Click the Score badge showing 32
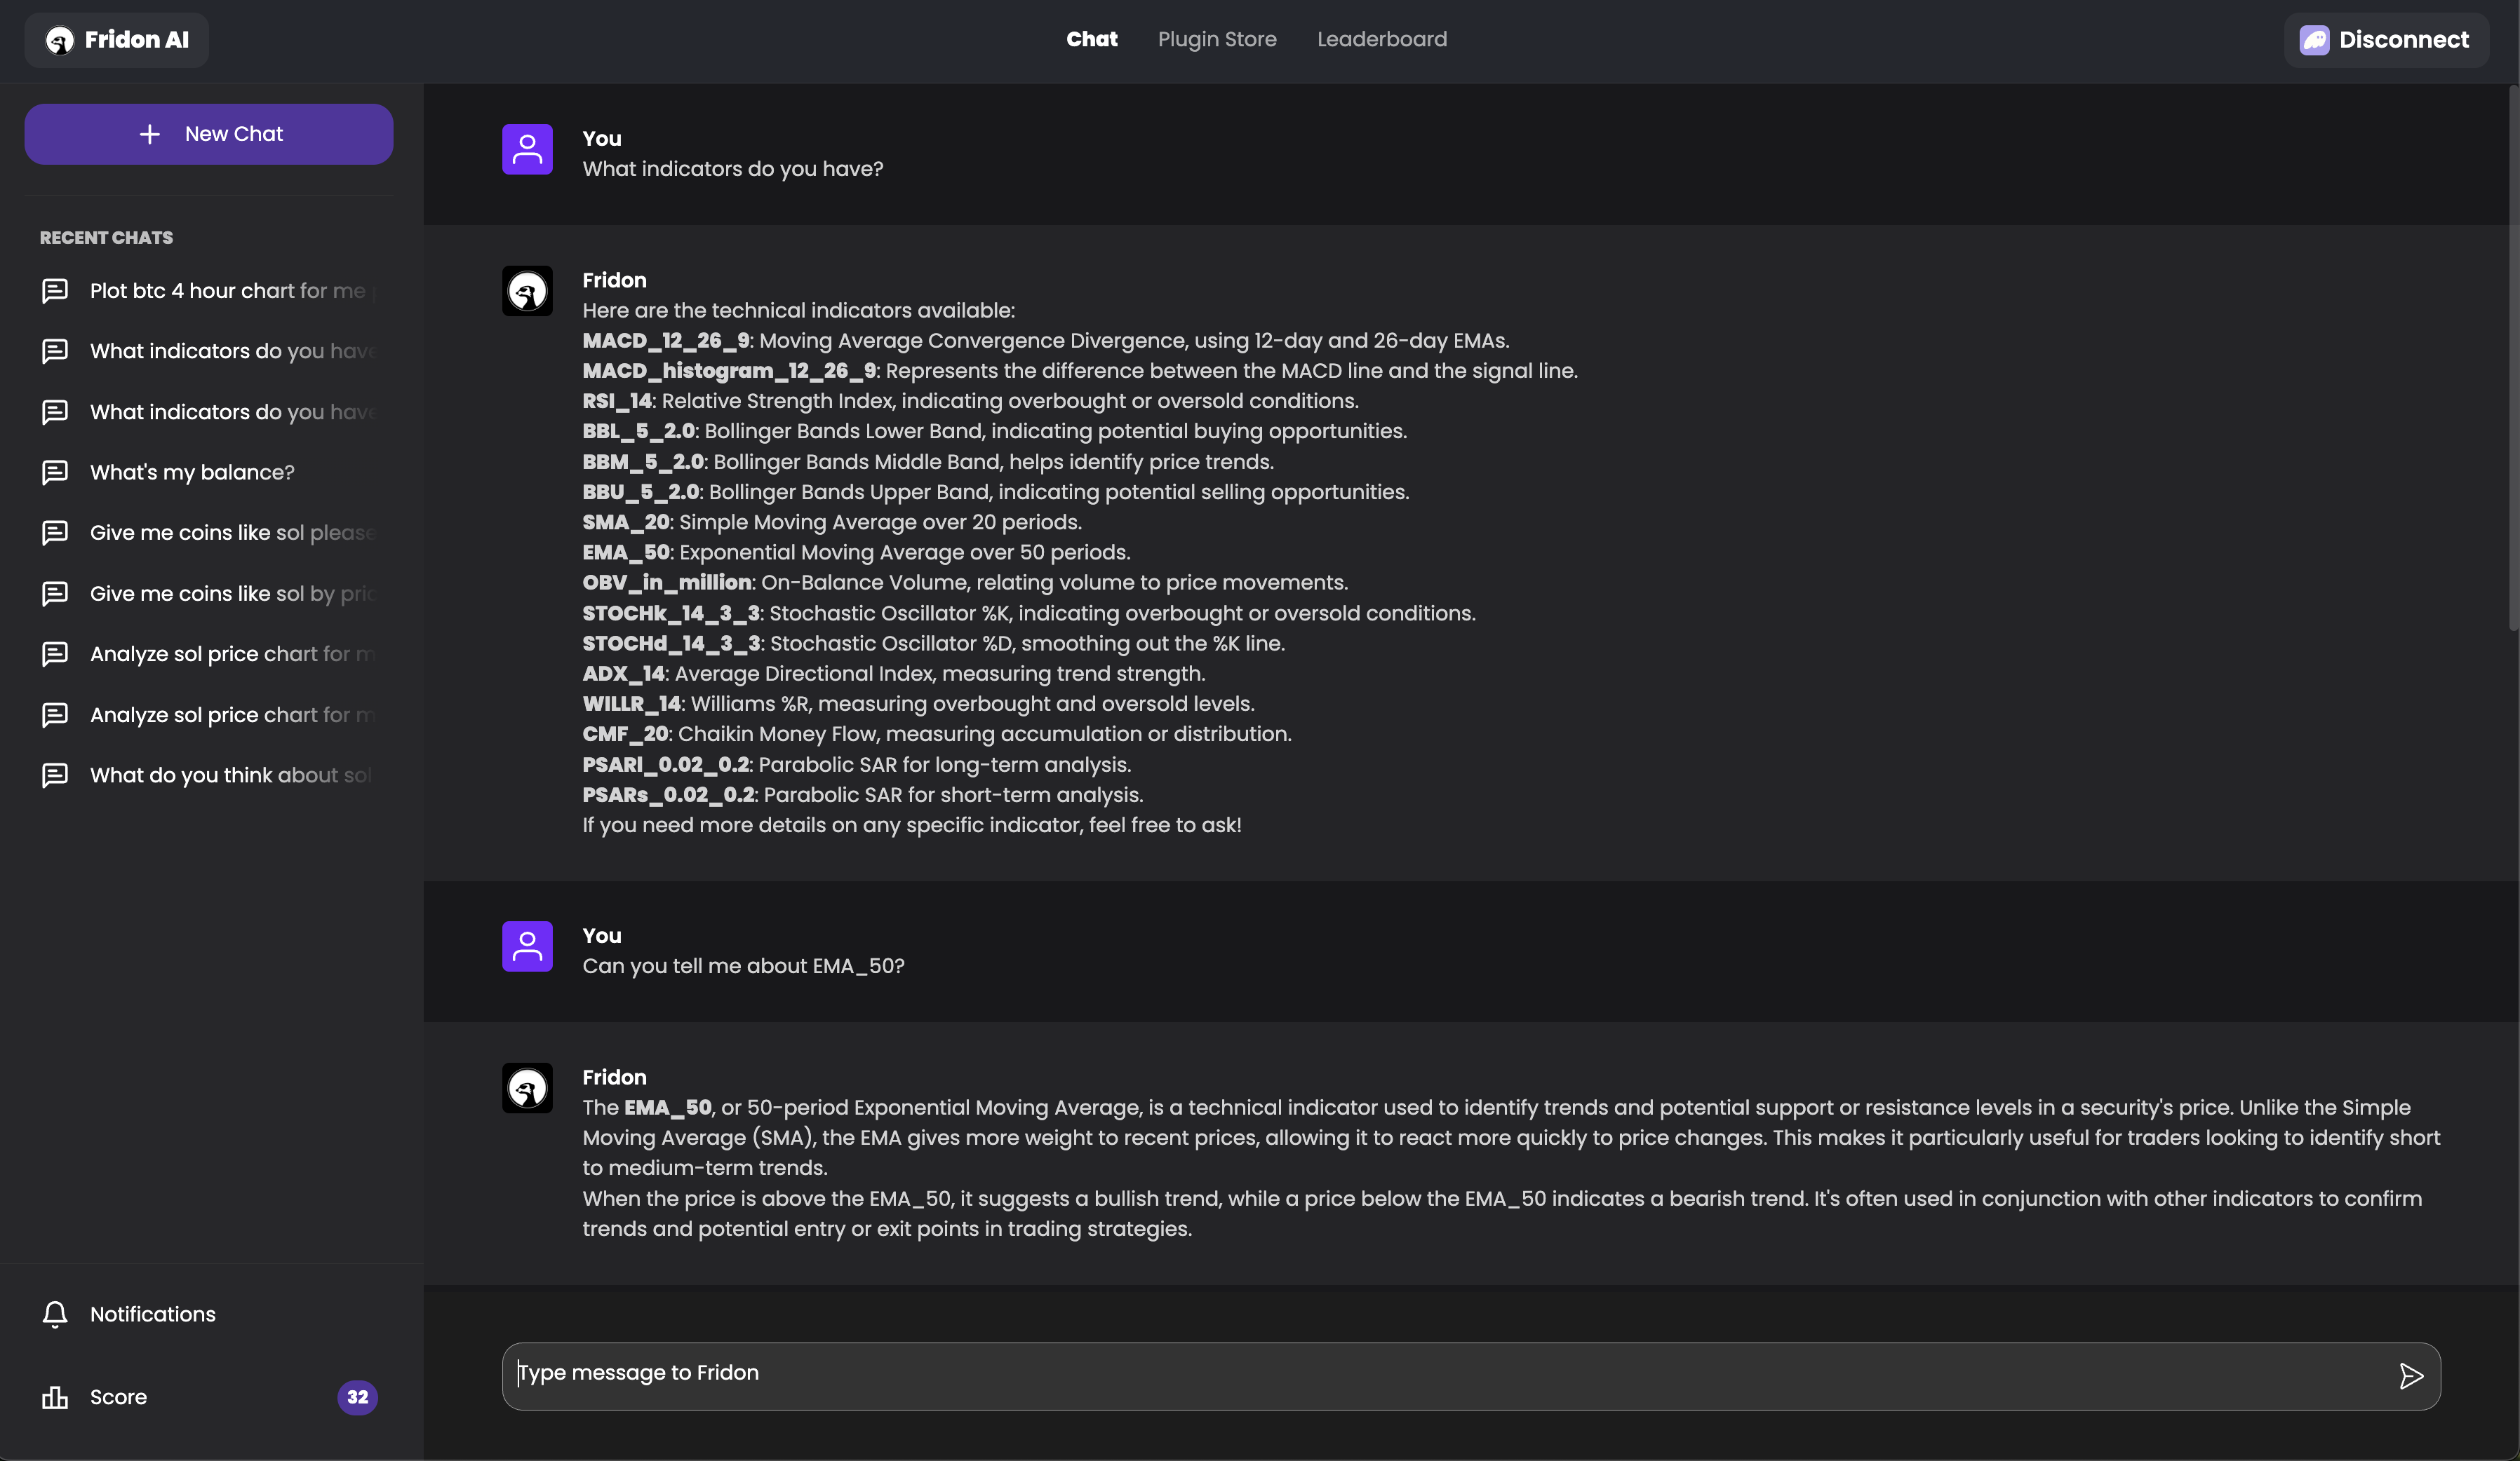Screen dimensions: 2520x1461 pos(357,1397)
